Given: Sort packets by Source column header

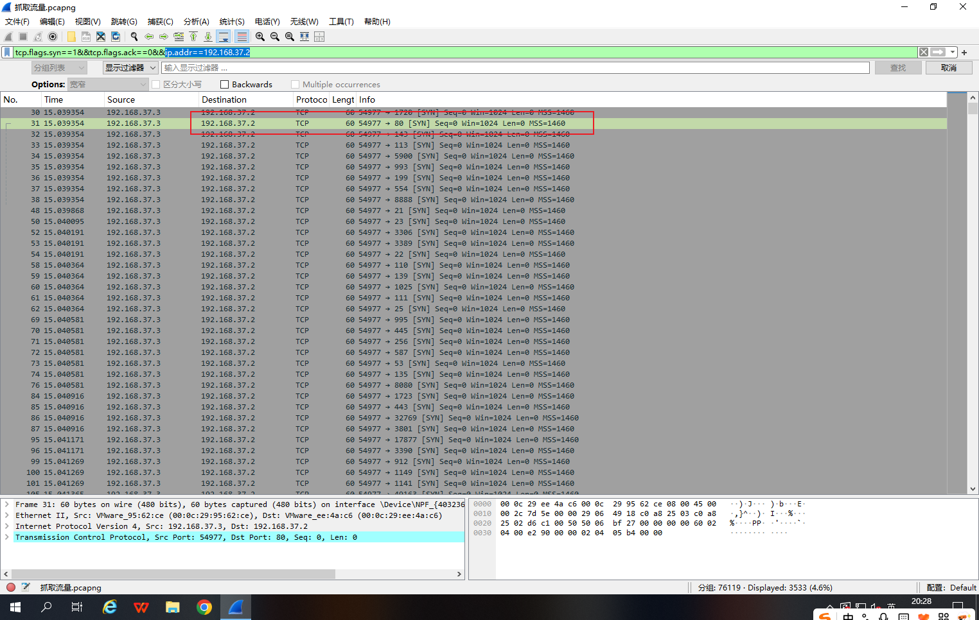Looking at the screenshot, I should [152, 99].
